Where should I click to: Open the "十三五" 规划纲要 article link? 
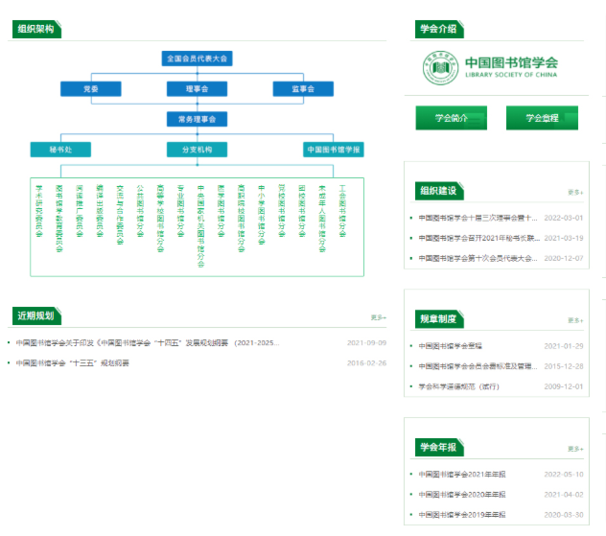pyautogui.click(x=72, y=362)
